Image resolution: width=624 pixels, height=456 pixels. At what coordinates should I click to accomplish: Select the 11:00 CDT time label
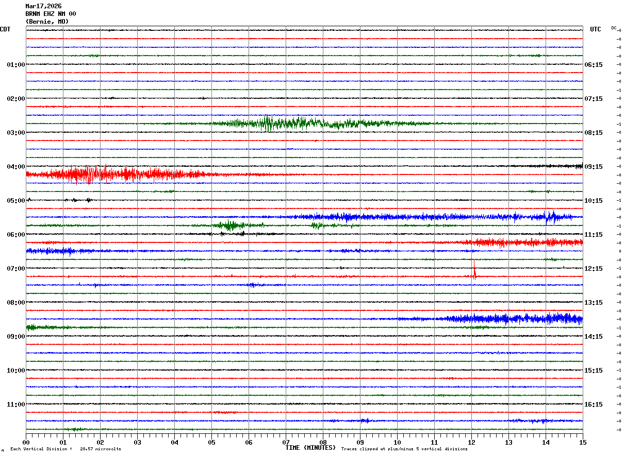pyautogui.click(x=16, y=405)
